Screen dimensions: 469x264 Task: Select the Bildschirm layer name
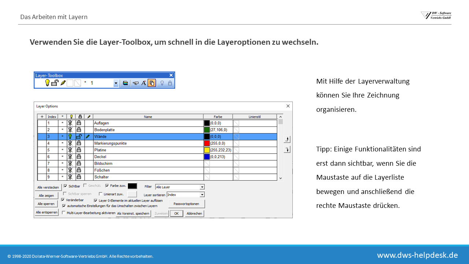point(103,164)
